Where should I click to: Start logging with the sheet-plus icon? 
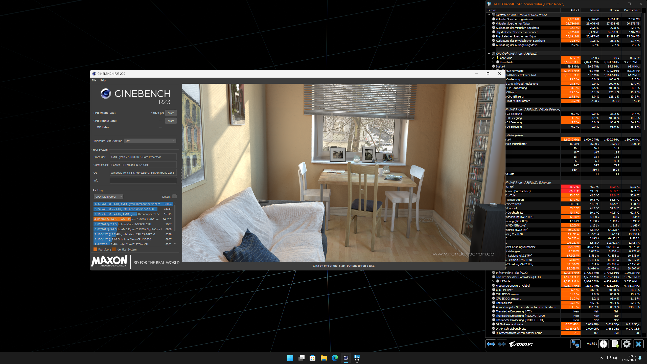point(615,344)
